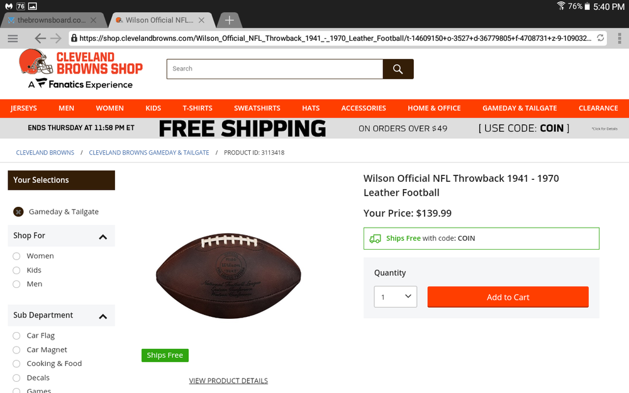Screen dimensions: 629x393
Task: Open the browser three-dot overflow menu
Action: pyautogui.click(x=620, y=38)
